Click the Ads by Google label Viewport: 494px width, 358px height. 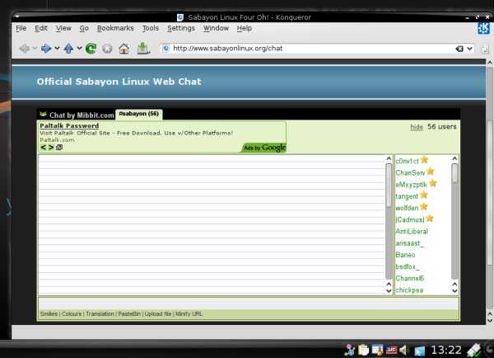coord(264,148)
